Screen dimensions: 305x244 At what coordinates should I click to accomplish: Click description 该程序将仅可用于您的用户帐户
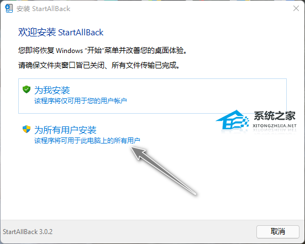(81, 101)
